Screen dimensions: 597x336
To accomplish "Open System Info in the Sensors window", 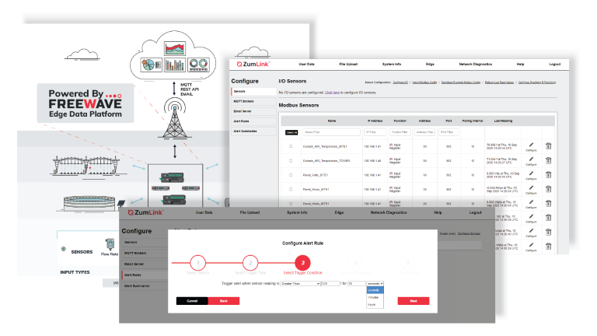I will [392, 64].
